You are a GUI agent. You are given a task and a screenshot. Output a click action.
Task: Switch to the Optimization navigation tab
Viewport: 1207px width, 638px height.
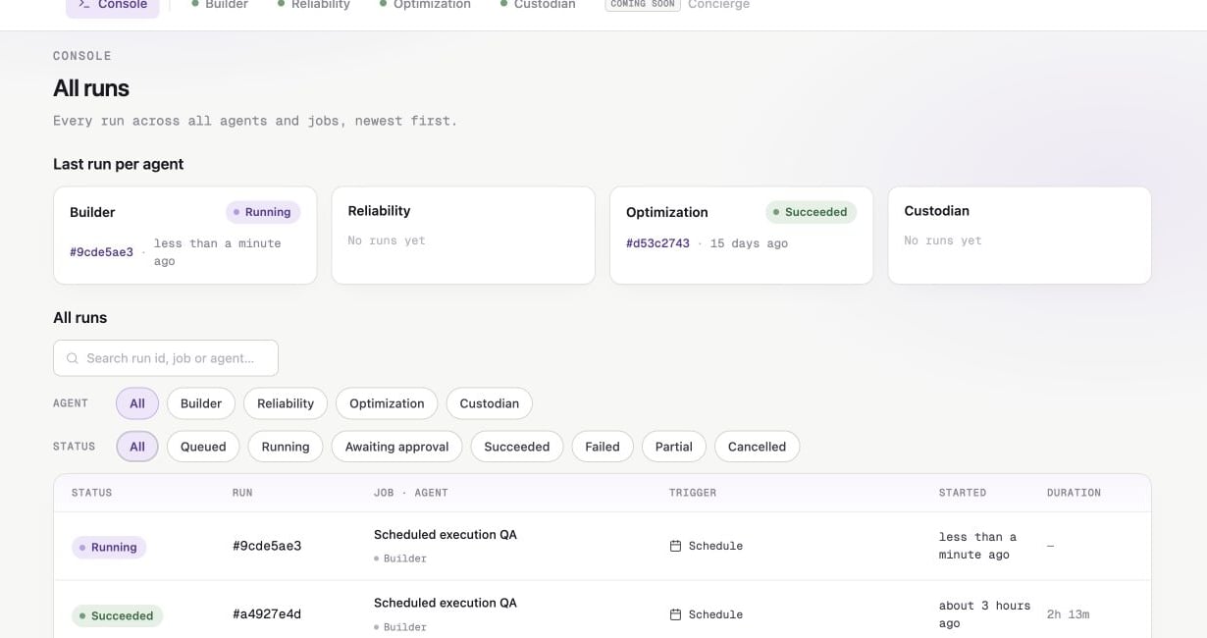click(425, 5)
